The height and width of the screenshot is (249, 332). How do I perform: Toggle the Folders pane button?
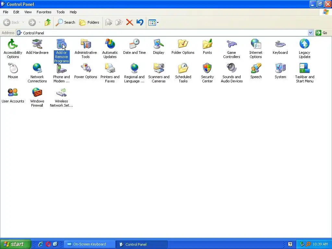point(89,22)
